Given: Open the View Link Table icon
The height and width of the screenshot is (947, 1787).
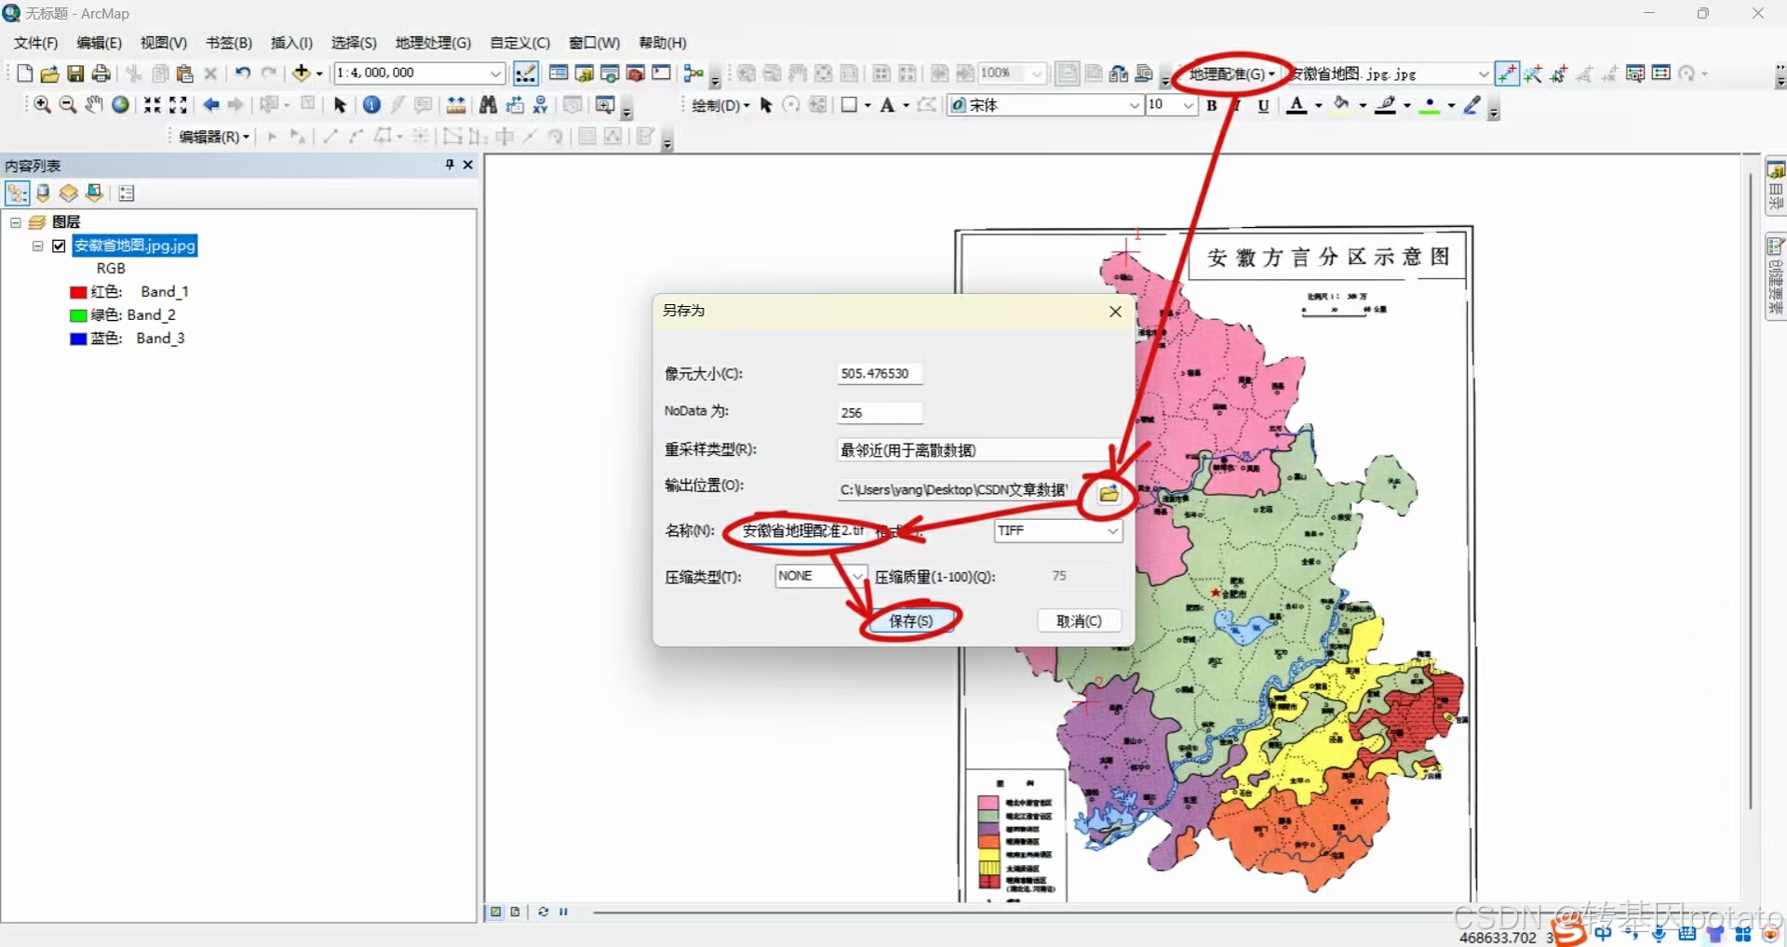Looking at the screenshot, I should [1661, 73].
